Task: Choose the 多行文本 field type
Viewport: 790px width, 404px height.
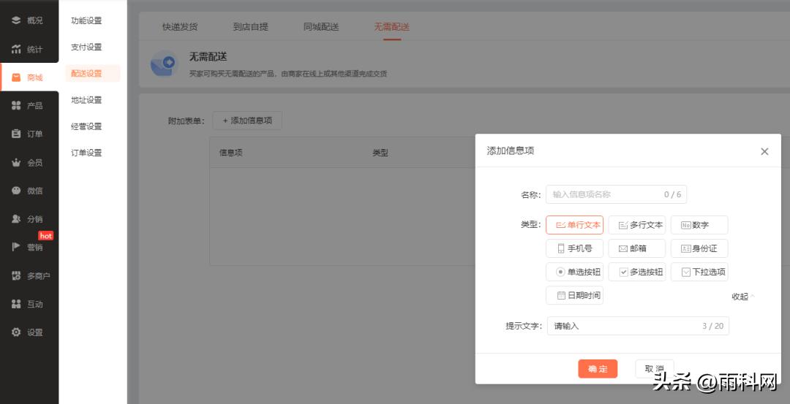Action: tap(637, 225)
